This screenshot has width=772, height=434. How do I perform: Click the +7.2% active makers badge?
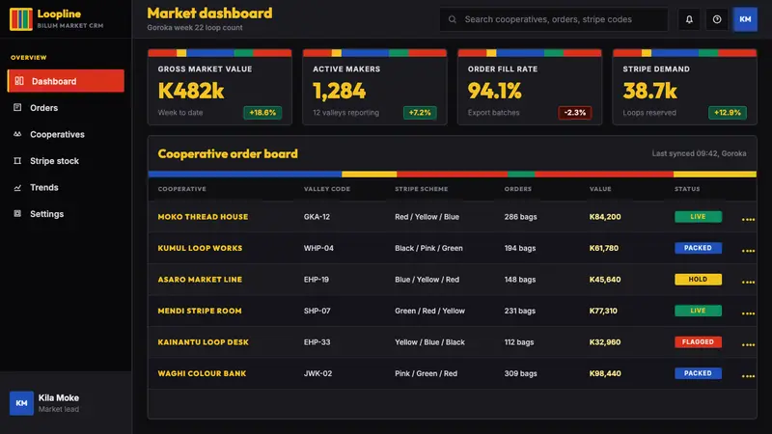pyautogui.click(x=420, y=113)
